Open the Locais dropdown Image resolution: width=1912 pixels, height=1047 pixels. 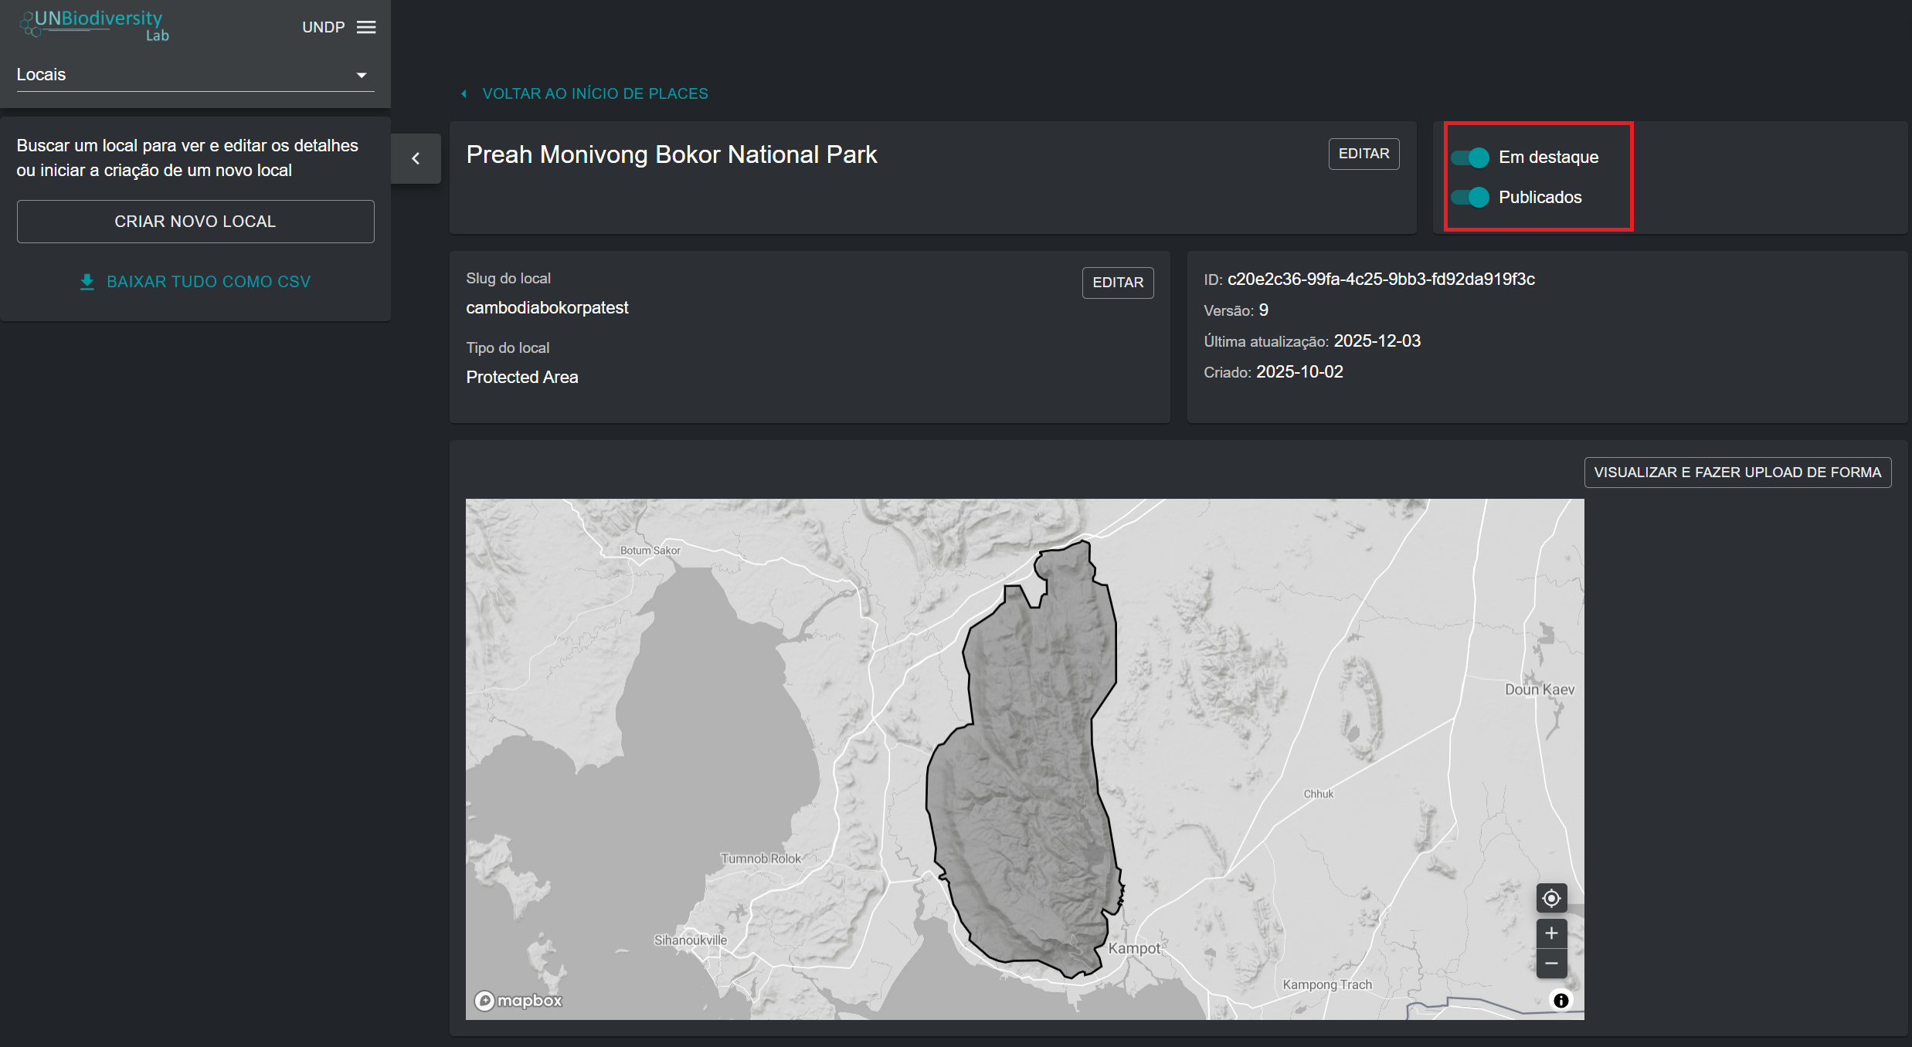195,75
